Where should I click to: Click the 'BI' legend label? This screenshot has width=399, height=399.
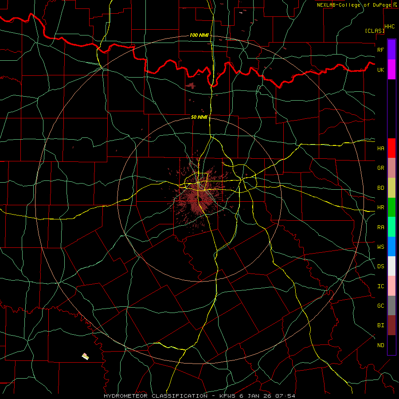point(380,325)
